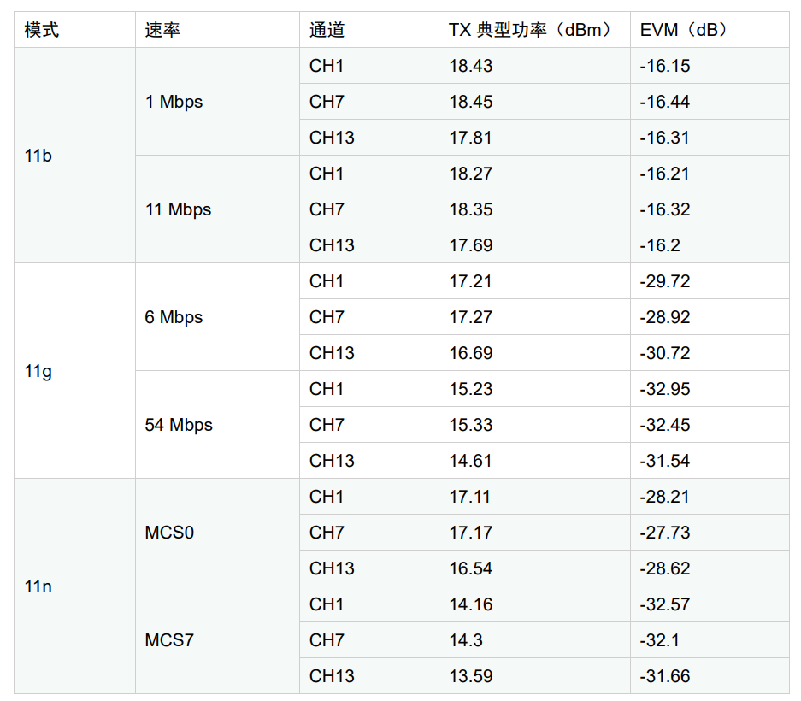This screenshot has width=801, height=701.
Task: Select the 11n mode cell
Action: [74, 586]
